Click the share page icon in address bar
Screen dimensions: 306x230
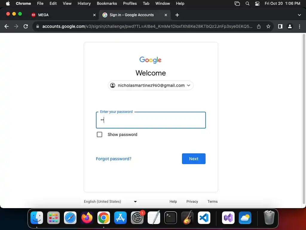[259, 26]
